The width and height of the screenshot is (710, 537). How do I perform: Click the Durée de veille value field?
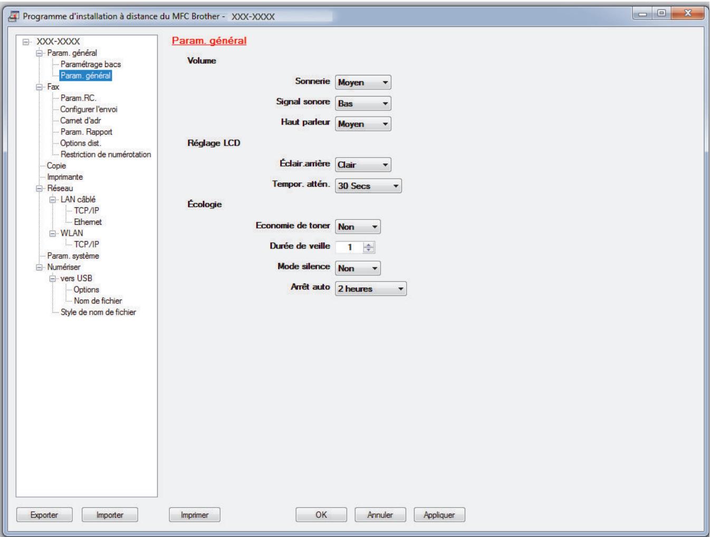(x=349, y=247)
